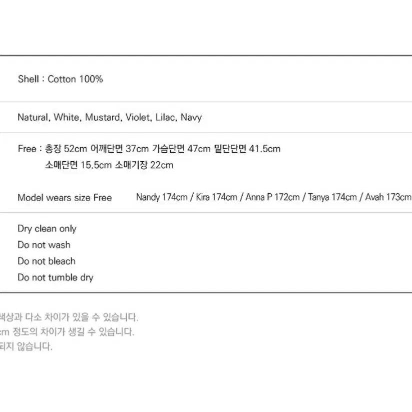Click the Lilac color label
This screenshot has width=412, height=412.
(x=166, y=117)
